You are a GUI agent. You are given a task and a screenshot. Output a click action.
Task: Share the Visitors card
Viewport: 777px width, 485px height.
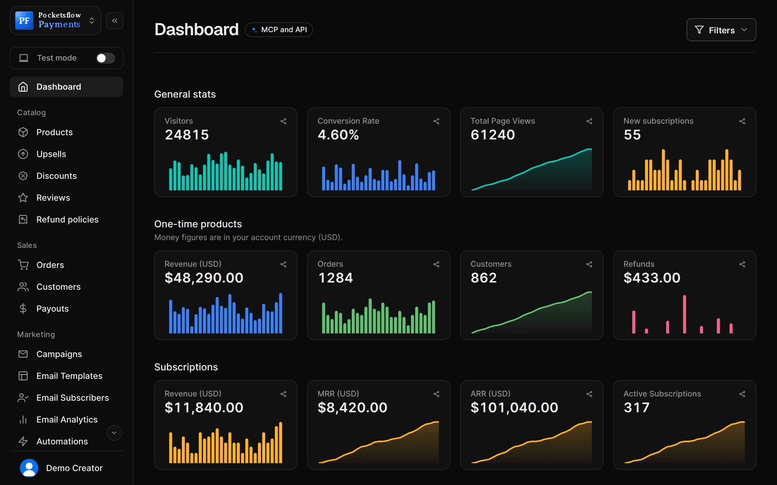click(x=283, y=121)
